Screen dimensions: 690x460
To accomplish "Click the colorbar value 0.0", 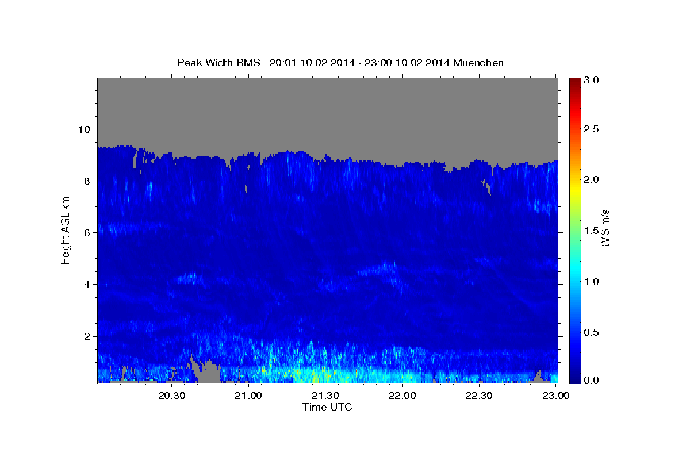I will (x=592, y=380).
